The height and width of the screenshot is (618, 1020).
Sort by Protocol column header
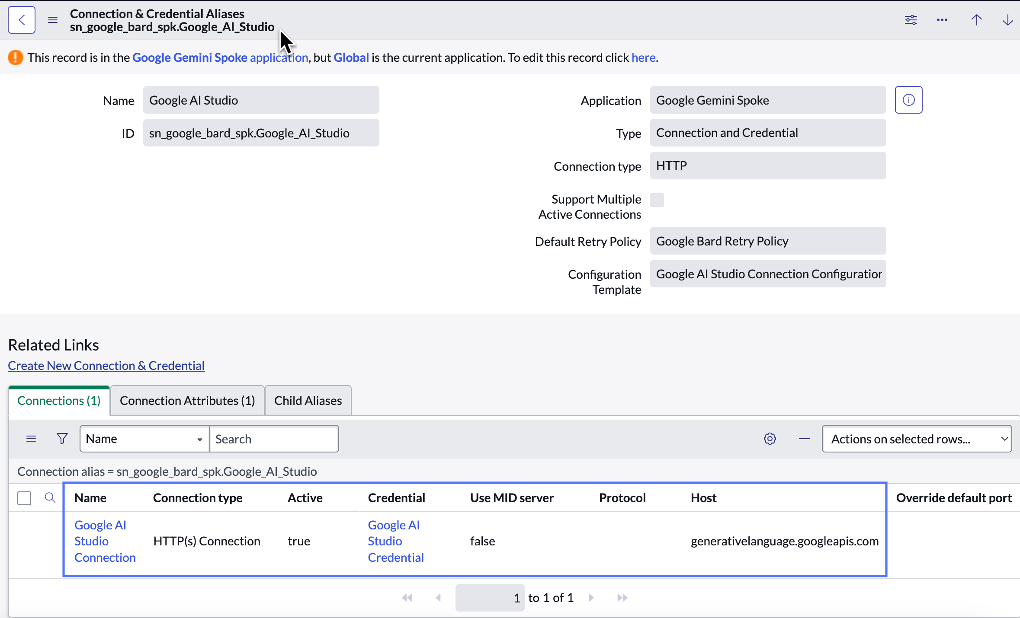pos(622,498)
